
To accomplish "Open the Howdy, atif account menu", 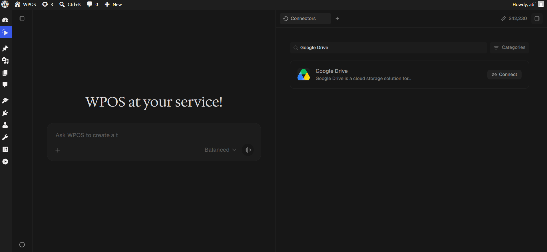I will [x=528, y=4].
